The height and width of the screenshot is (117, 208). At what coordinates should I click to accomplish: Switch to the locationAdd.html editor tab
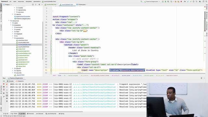pyautogui.click(x=51, y=5)
